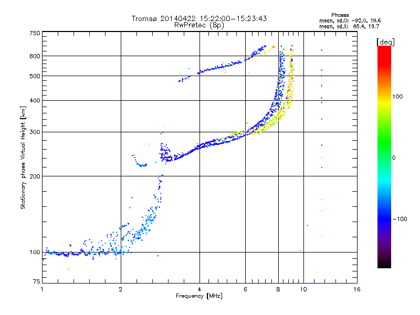Click the plot title 'Tromsø 20140422 15:22:00-15:23:43'
Image resolution: width=420 pixels, height=315 pixels.
point(199,18)
